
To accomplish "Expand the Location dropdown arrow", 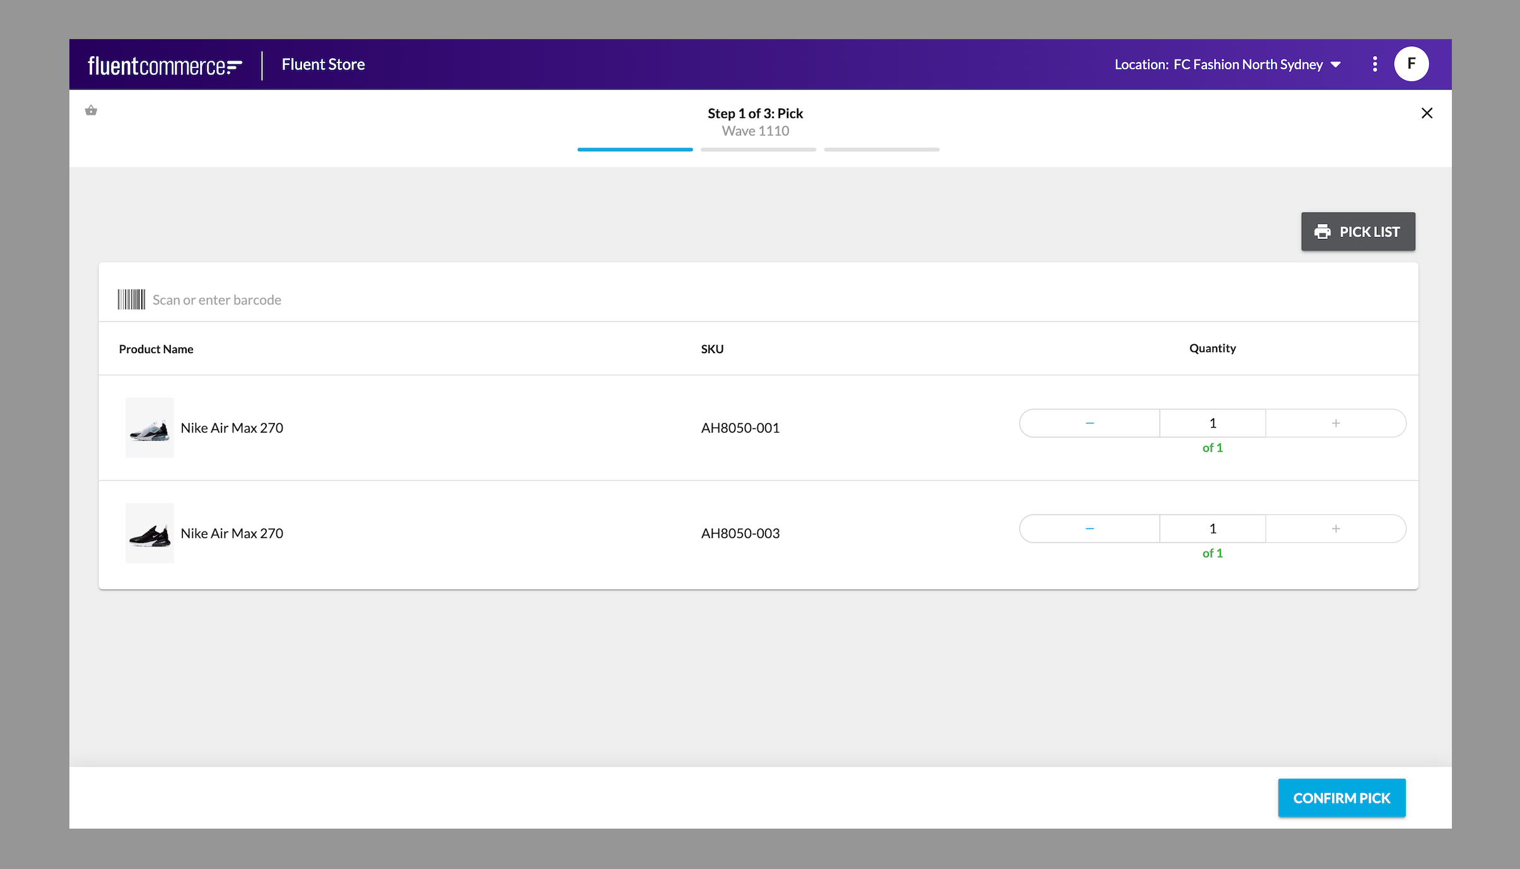I will [x=1335, y=65].
